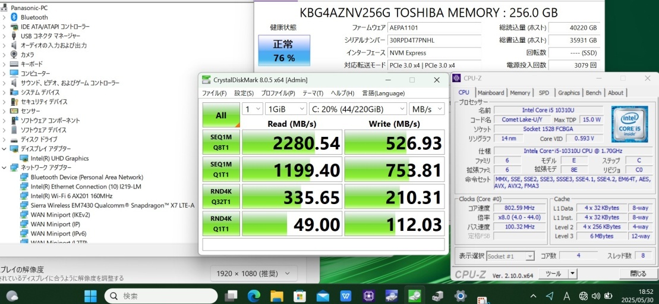Click the battery tray icon

(x=608, y=296)
